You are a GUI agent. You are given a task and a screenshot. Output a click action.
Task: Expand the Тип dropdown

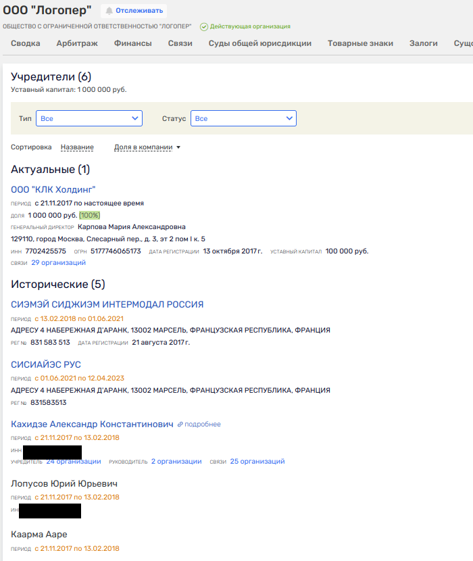coord(89,118)
